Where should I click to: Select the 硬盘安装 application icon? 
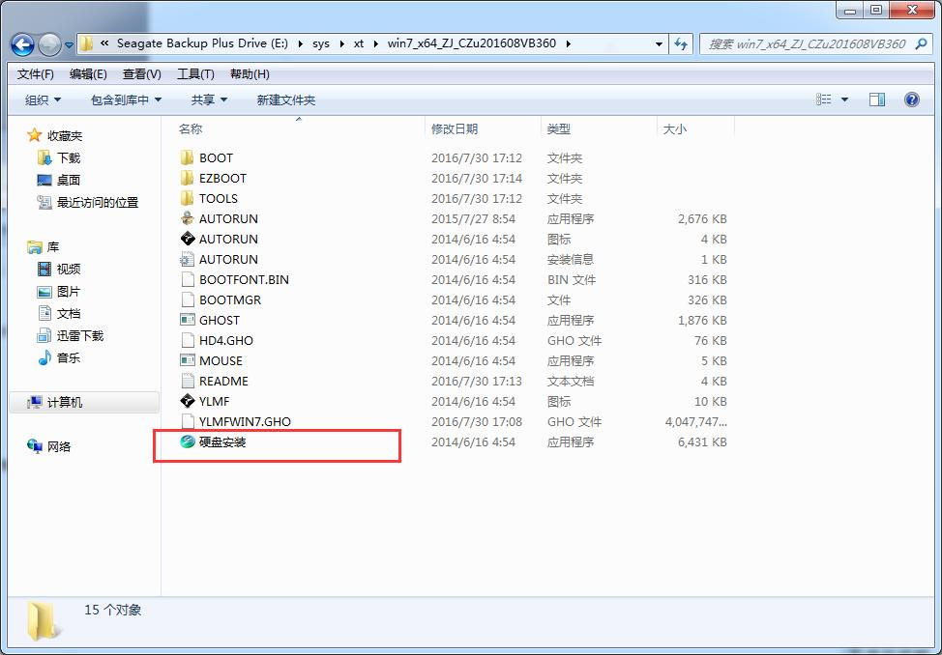click(x=187, y=441)
